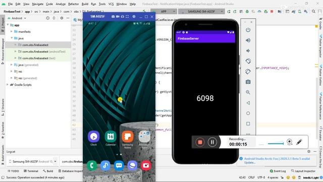Viewport: 323px width, 182px height.
Task: Open settings gear in SM-A025F mirror title bar
Action: 134,17
